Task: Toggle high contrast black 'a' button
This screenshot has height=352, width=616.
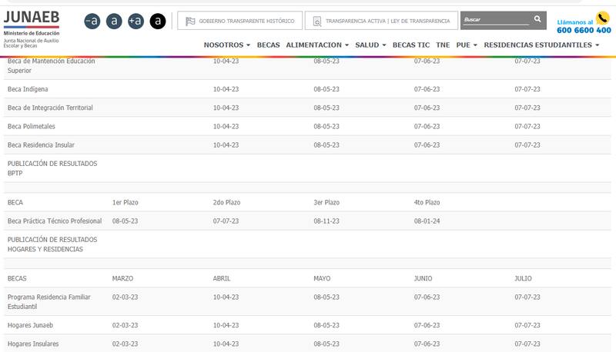Action: pyautogui.click(x=158, y=22)
